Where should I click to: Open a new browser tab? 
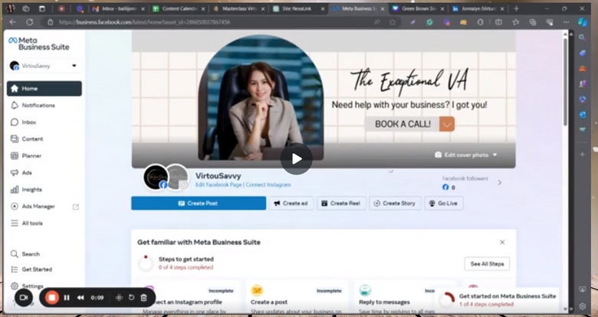click(x=517, y=8)
